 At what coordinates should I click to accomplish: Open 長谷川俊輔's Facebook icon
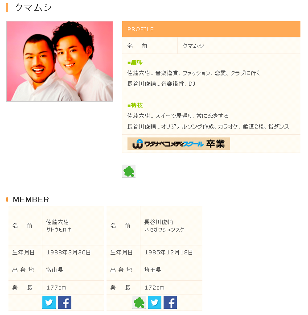[170, 303]
